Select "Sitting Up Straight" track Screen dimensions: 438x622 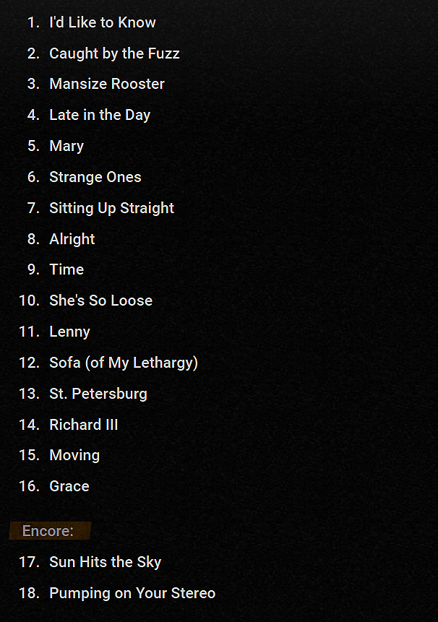(111, 208)
